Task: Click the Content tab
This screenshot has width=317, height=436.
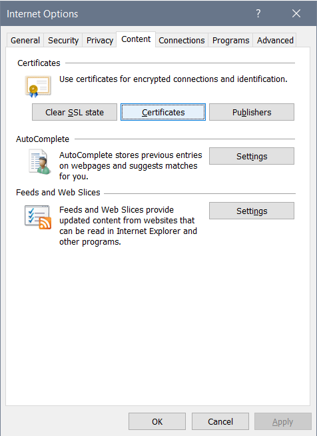Action: point(136,39)
